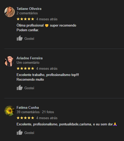Viewport: 124px width, 141px height.
Task: Click the Gostei label under Fatima Cunha's review
Action: click(x=29, y=133)
